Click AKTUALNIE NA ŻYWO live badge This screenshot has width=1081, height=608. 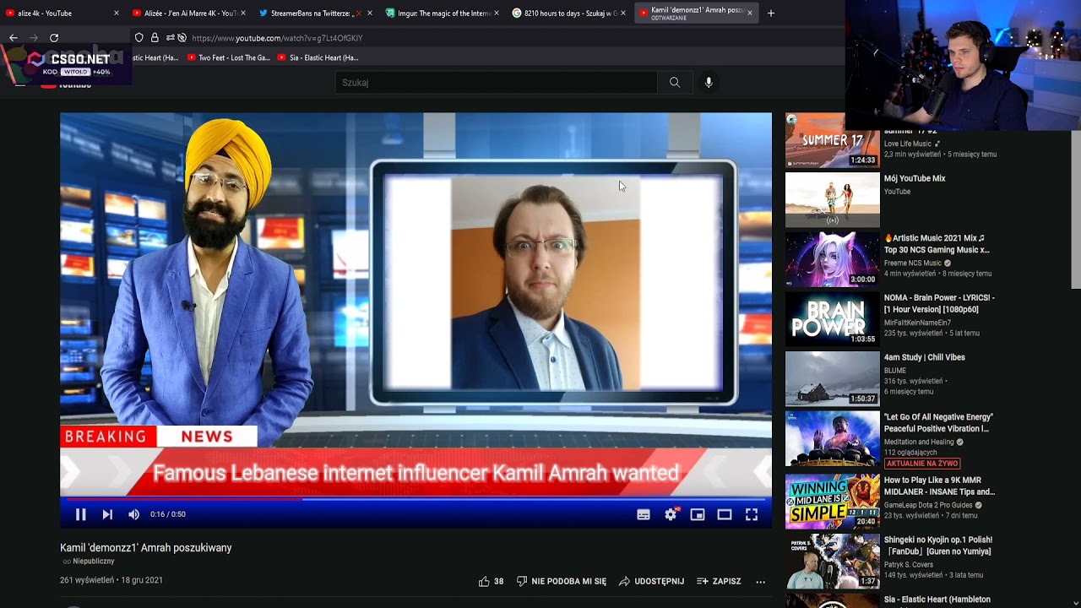(x=922, y=464)
